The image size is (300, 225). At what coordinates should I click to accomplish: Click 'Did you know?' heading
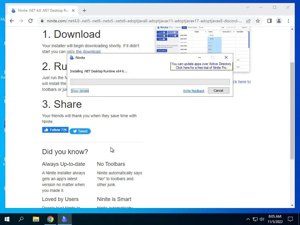65,152
